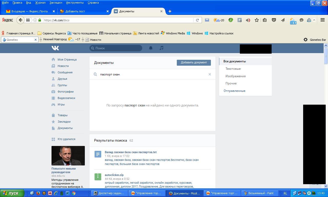
Task: Open Лента новостей bookmark
Action: [146, 33]
